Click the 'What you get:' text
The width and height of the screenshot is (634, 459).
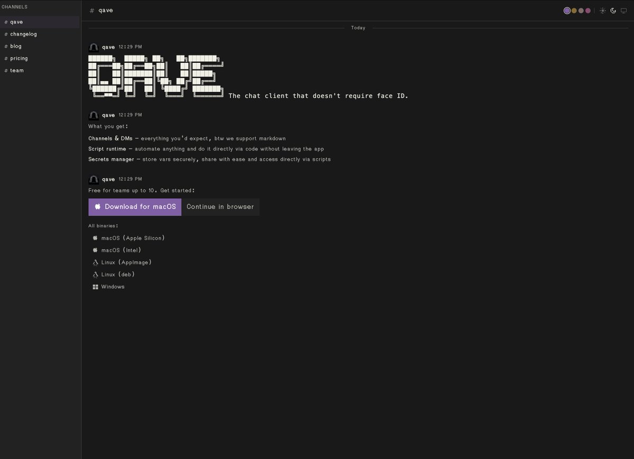click(108, 126)
